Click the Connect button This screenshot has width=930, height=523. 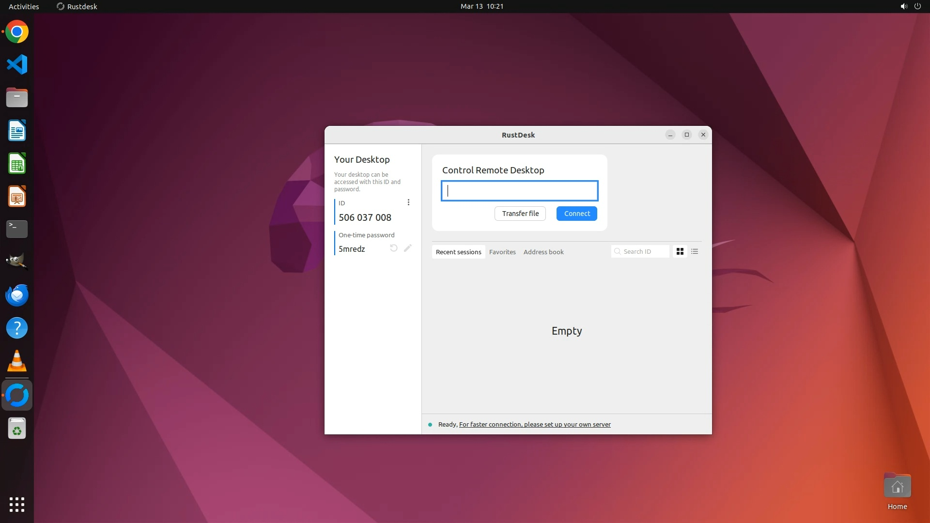(x=576, y=214)
